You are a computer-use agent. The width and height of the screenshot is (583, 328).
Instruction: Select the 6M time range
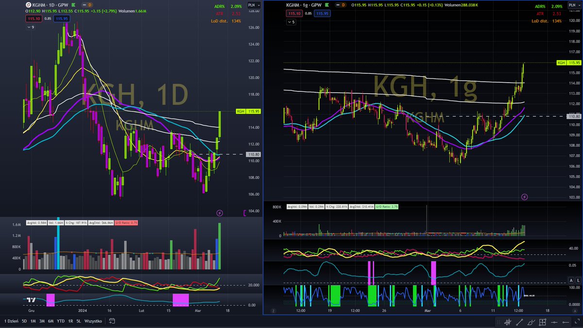[x=51, y=321]
